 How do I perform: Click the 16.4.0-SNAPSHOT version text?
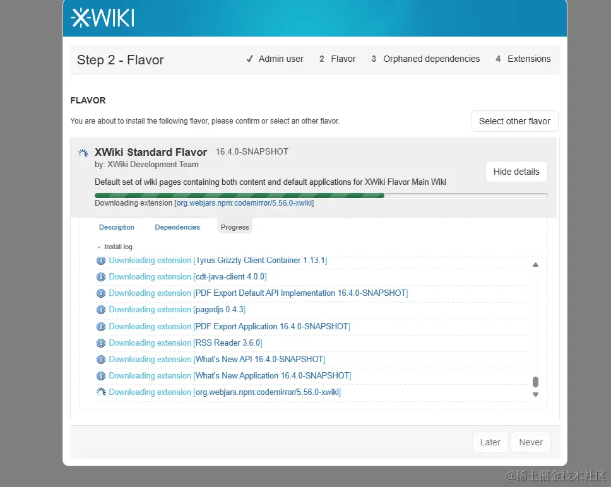tap(252, 151)
